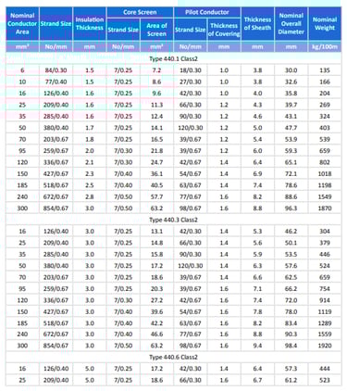Click the area of screen value '7.2'
Image resolution: width=347 pixels, height=391 pixels.
[x=156, y=70]
